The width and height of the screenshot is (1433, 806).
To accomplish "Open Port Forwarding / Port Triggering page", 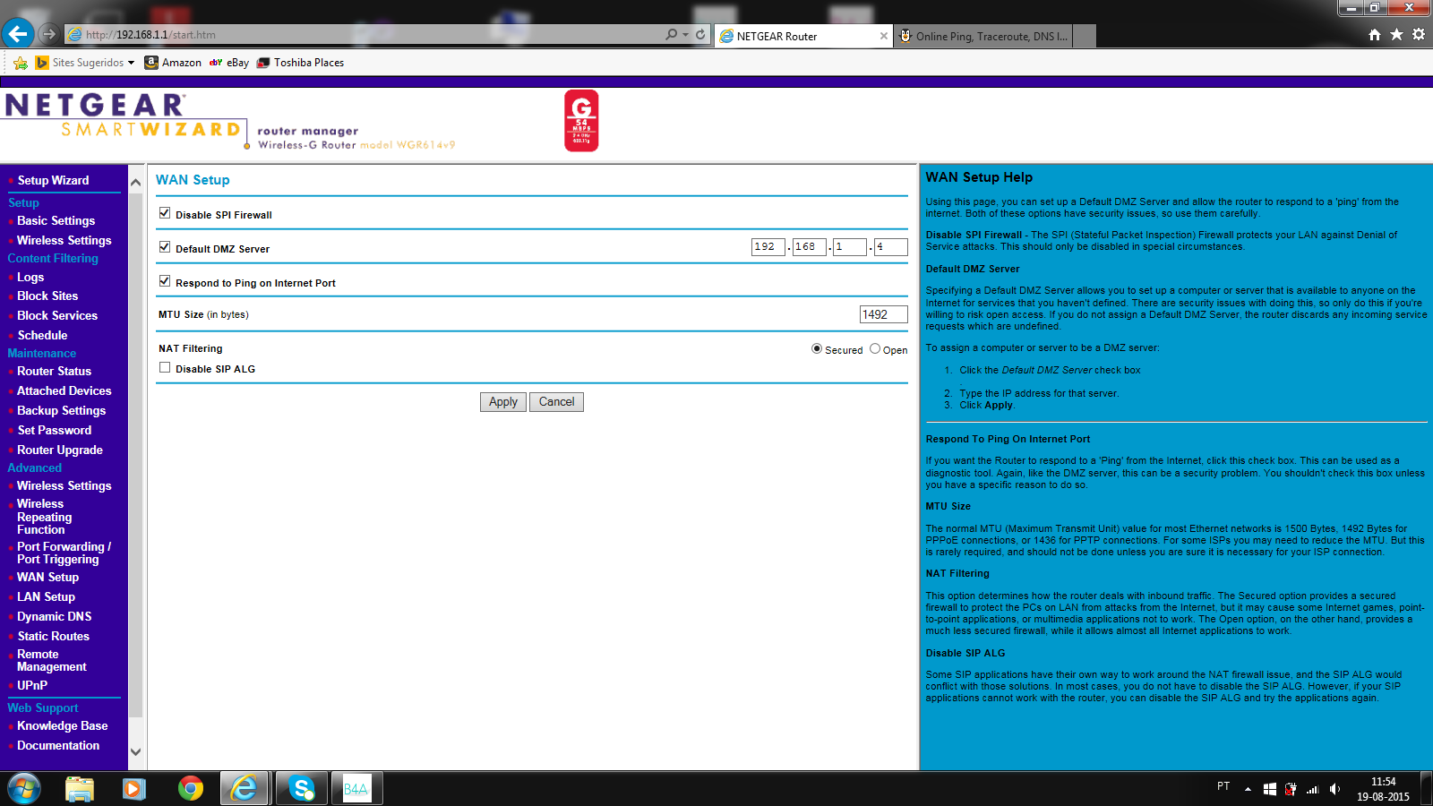I will (64, 553).
